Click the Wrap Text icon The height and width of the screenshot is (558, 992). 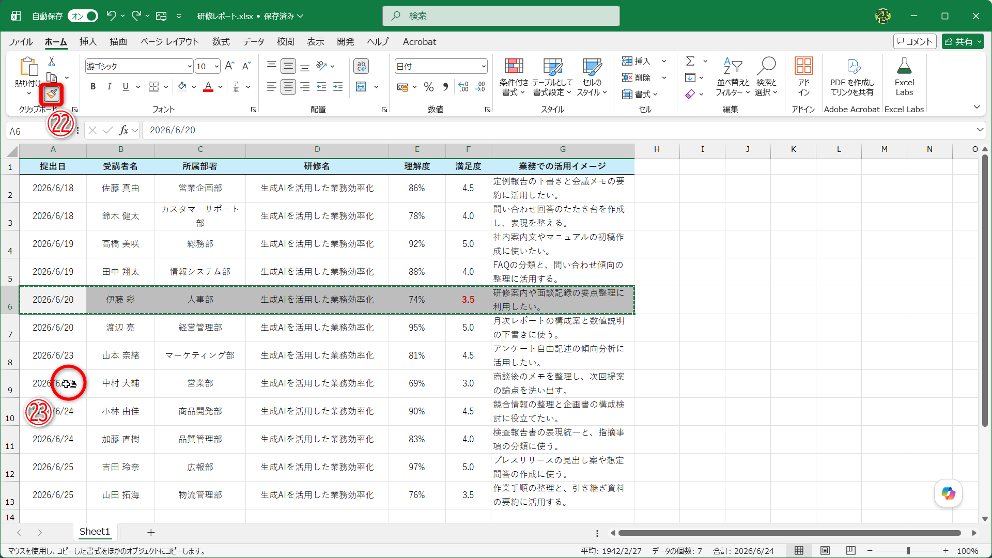[x=361, y=66]
